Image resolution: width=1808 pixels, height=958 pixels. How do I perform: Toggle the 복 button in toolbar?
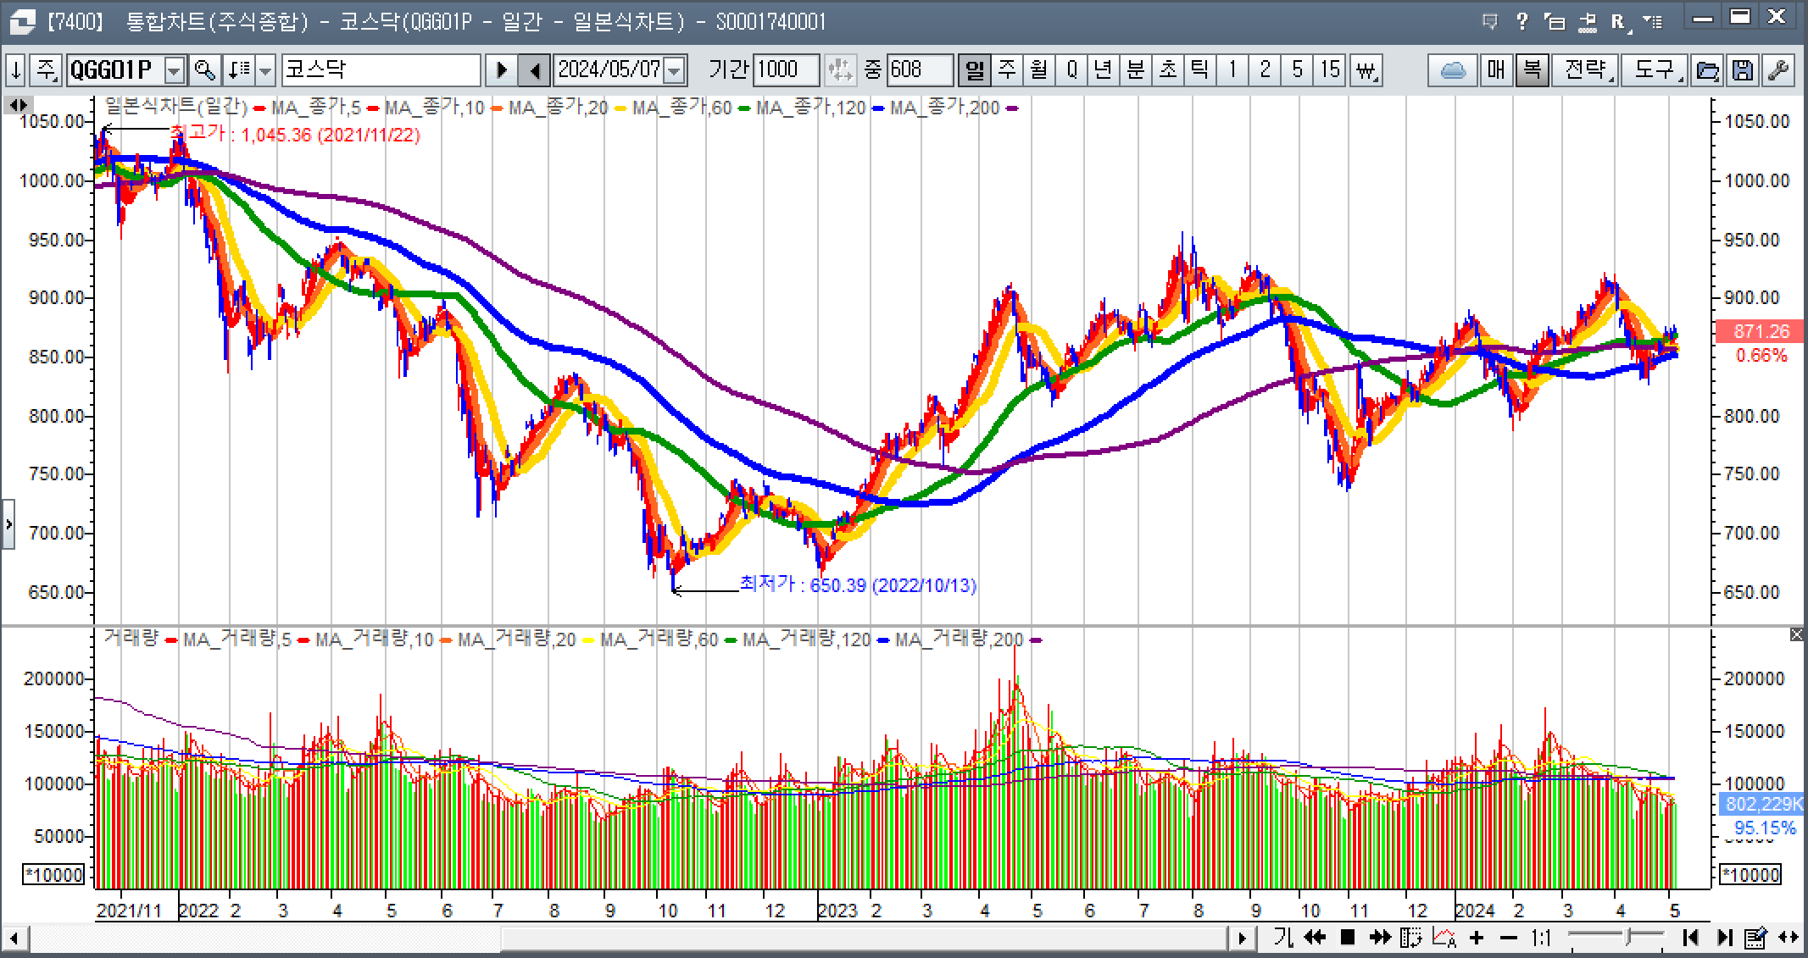(x=1532, y=69)
